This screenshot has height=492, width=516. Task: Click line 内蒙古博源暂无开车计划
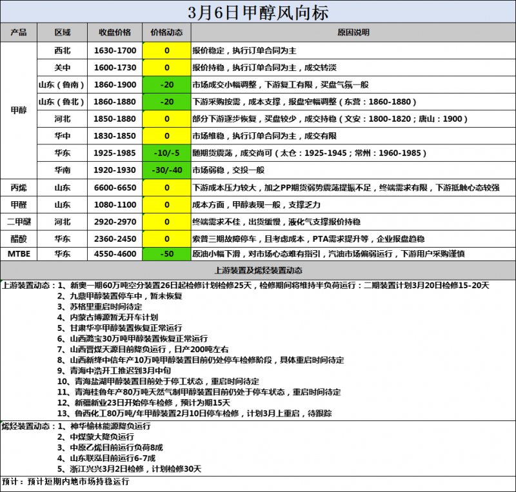(108, 317)
